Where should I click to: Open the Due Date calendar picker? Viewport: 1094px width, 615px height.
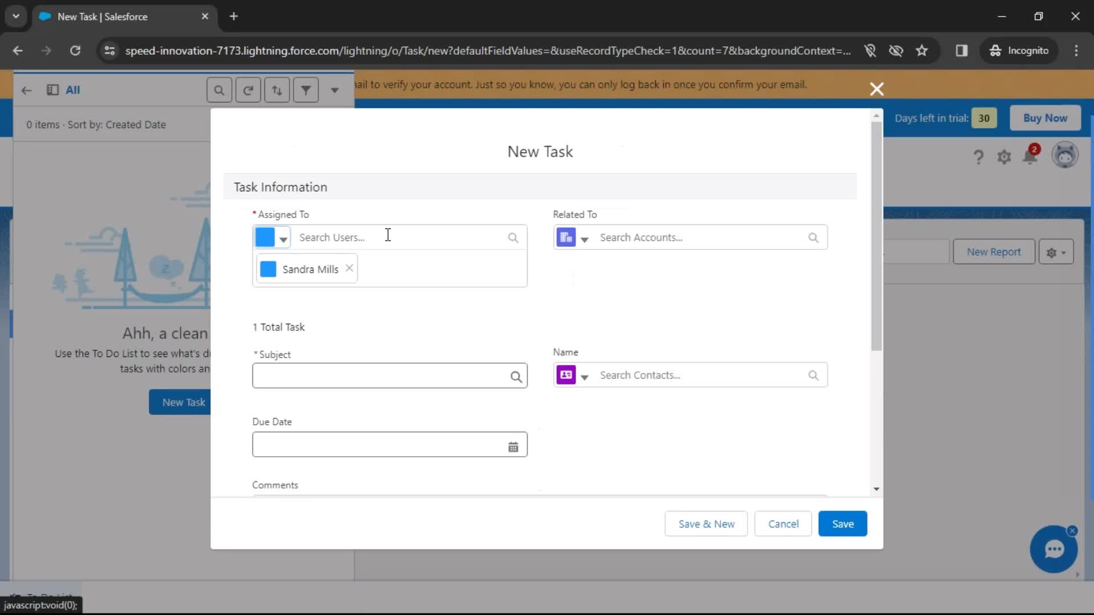(x=513, y=447)
